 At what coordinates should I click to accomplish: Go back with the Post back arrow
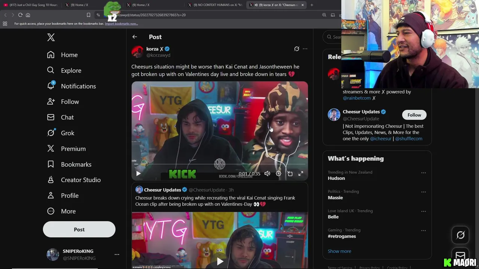point(135,37)
